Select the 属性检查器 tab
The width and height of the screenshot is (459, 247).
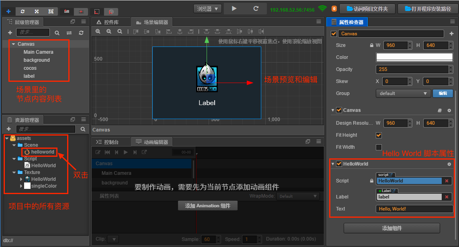pos(348,22)
